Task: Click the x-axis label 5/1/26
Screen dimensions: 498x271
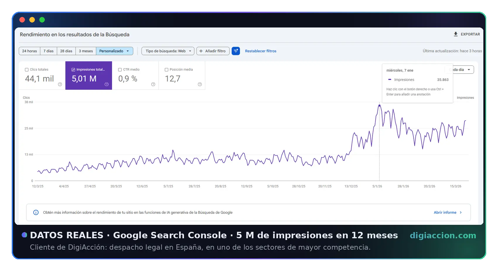Action: click(377, 186)
